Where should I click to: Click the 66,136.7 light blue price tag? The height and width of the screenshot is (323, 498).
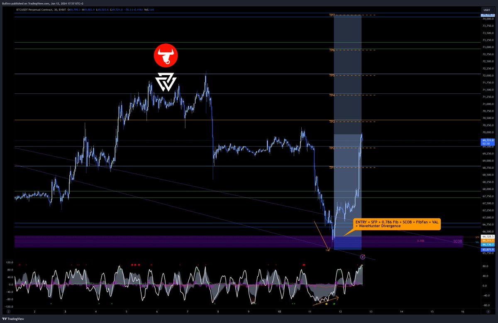tap(487, 245)
